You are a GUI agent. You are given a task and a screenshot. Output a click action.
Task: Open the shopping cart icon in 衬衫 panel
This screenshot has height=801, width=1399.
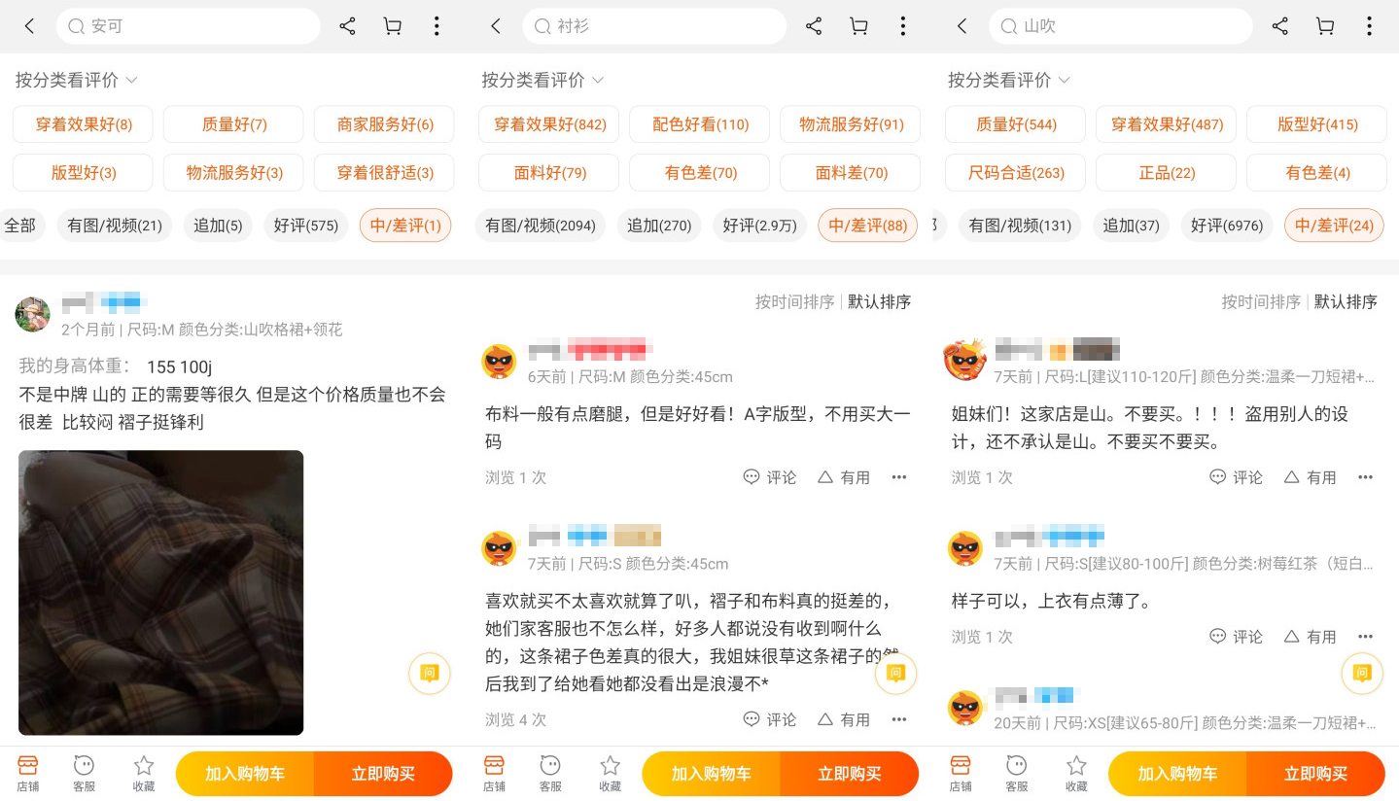point(858,26)
